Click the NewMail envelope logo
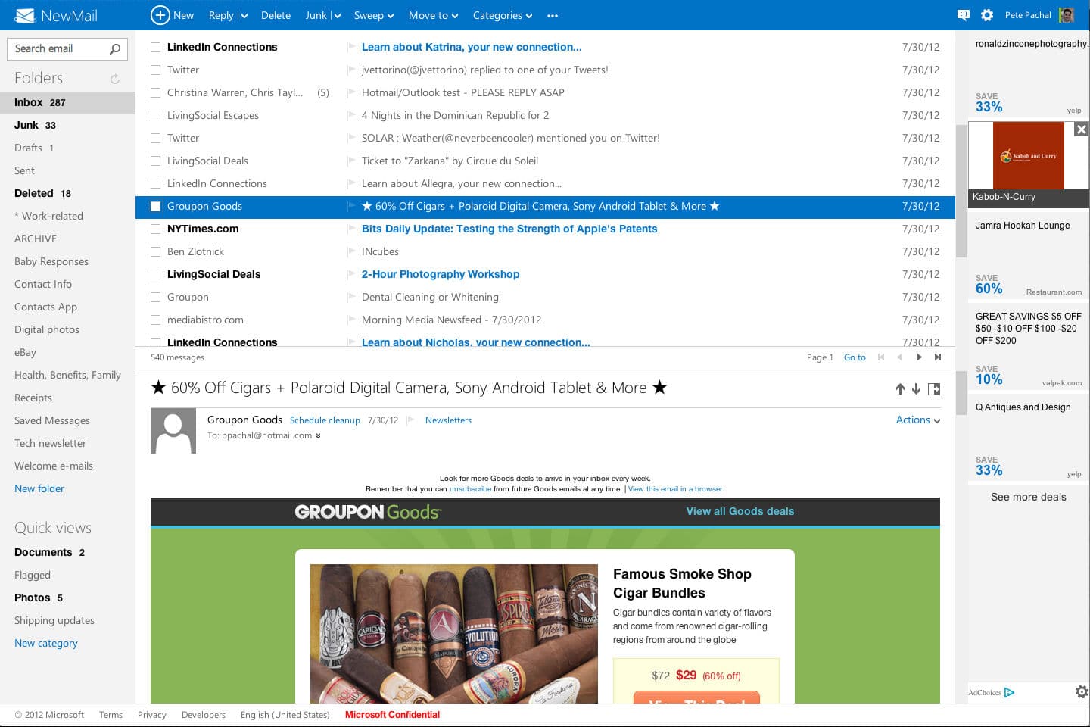The width and height of the screenshot is (1090, 727). point(25,15)
